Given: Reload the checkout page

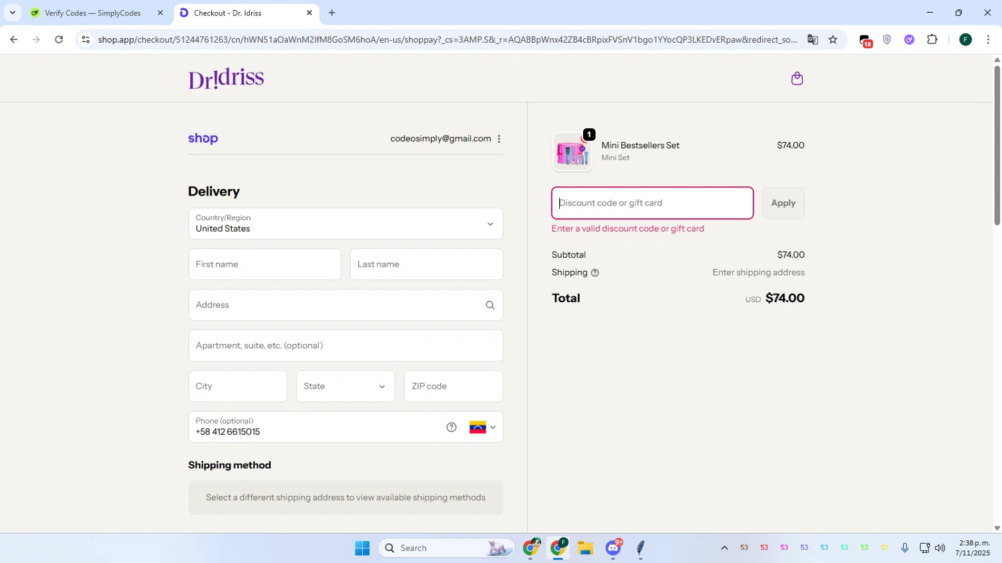Looking at the screenshot, I should click(x=59, y=40).
